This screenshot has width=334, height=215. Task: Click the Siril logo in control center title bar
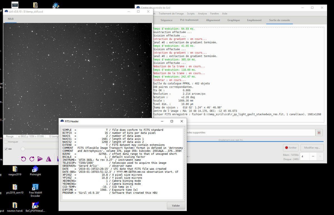click(x=138, y=7)
